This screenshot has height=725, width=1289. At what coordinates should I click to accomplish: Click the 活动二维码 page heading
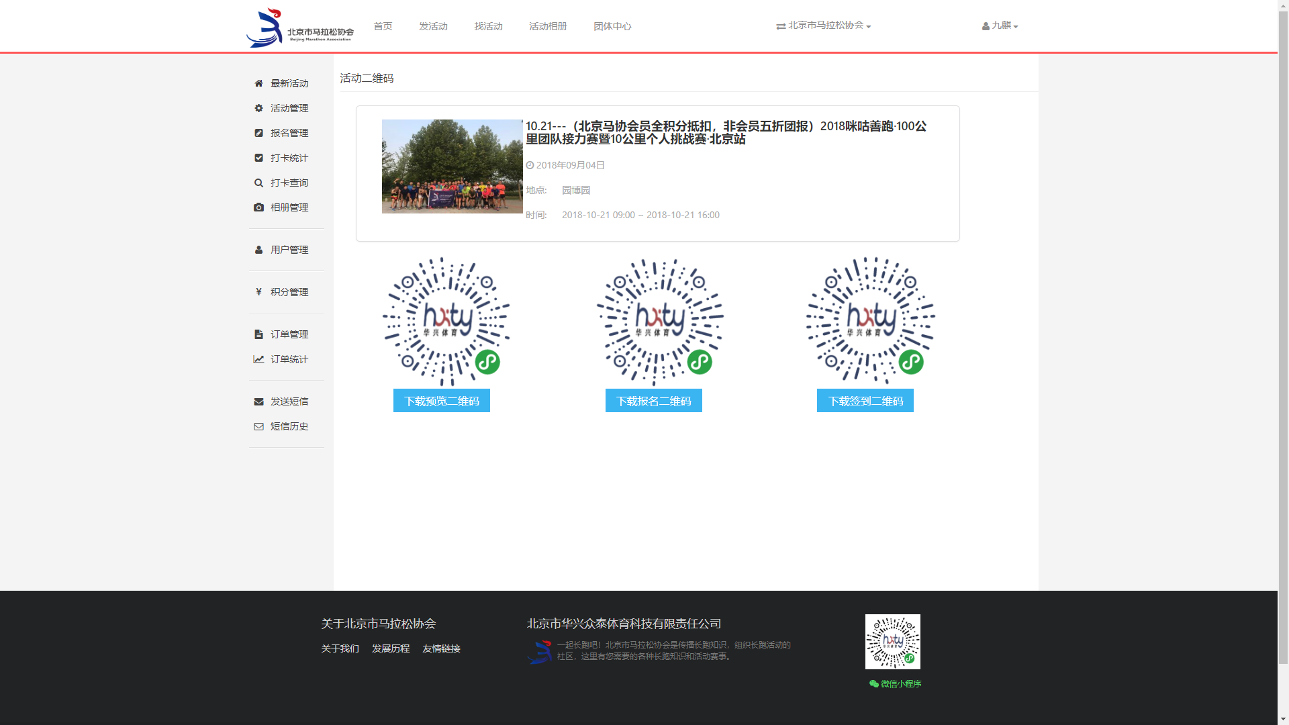(x=367, y=79)
